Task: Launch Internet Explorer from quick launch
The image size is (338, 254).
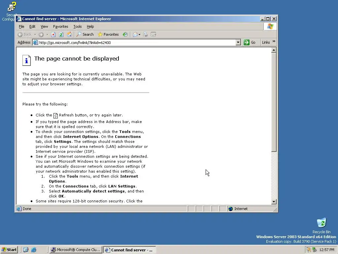Action: 34,250
